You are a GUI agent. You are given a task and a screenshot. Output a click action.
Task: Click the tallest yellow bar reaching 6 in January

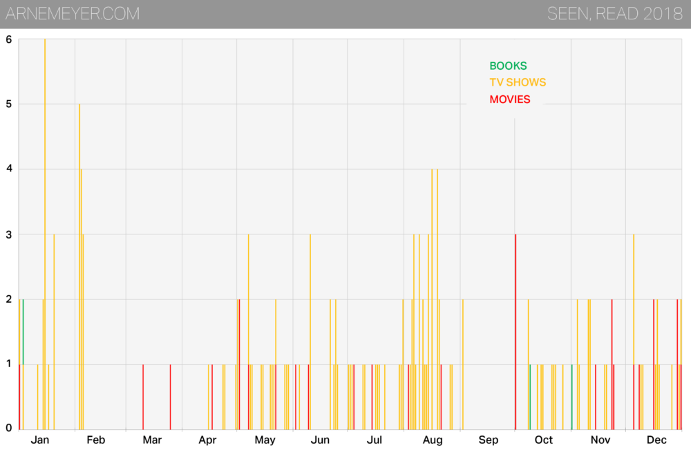click(45, 234)
